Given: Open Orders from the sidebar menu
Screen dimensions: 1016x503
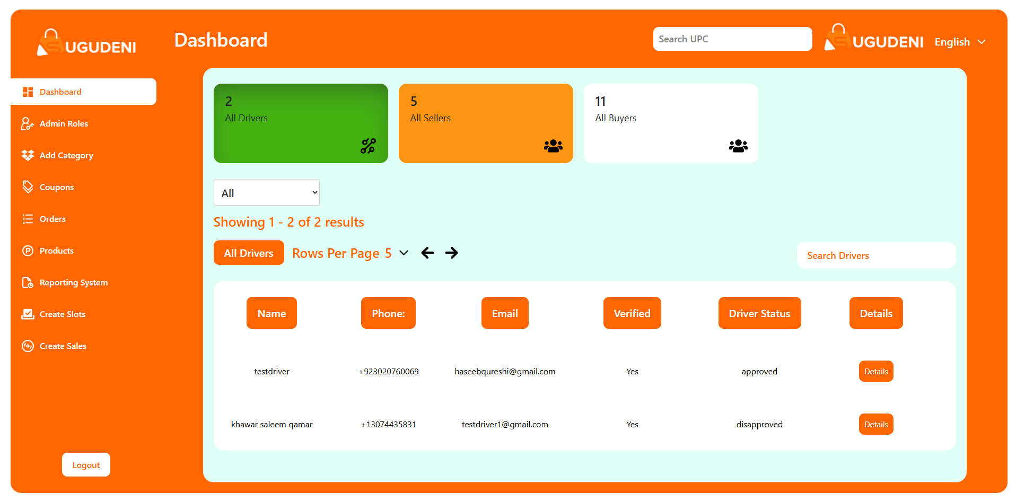Looking at the screenshot, I should click(x=52, y=219).
